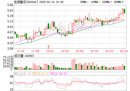This screenshot has height=91, width=130.
Task: Click the gray 5PMA color marker
Action: click(x=88, y=2)
